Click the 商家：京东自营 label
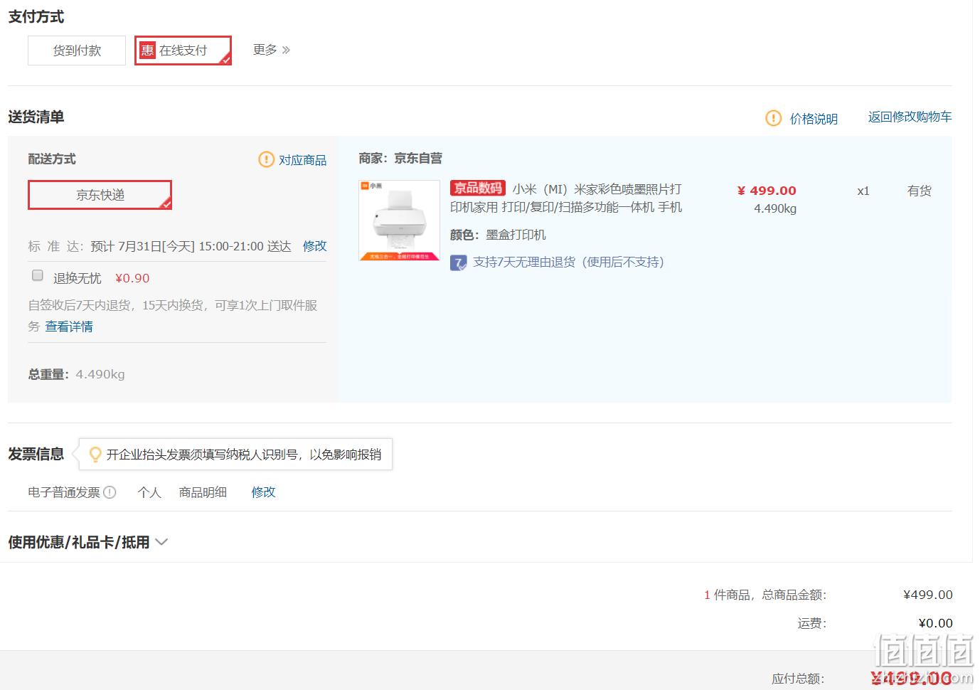The image size is (980, 690). pos(400,158)
